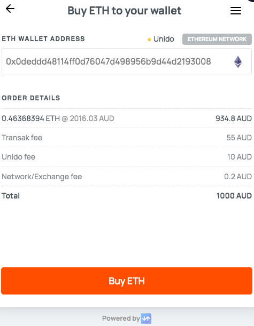254x326 pixels.
Task: Click the Transak logo in the footer
Action: click(x=146, y=319)
